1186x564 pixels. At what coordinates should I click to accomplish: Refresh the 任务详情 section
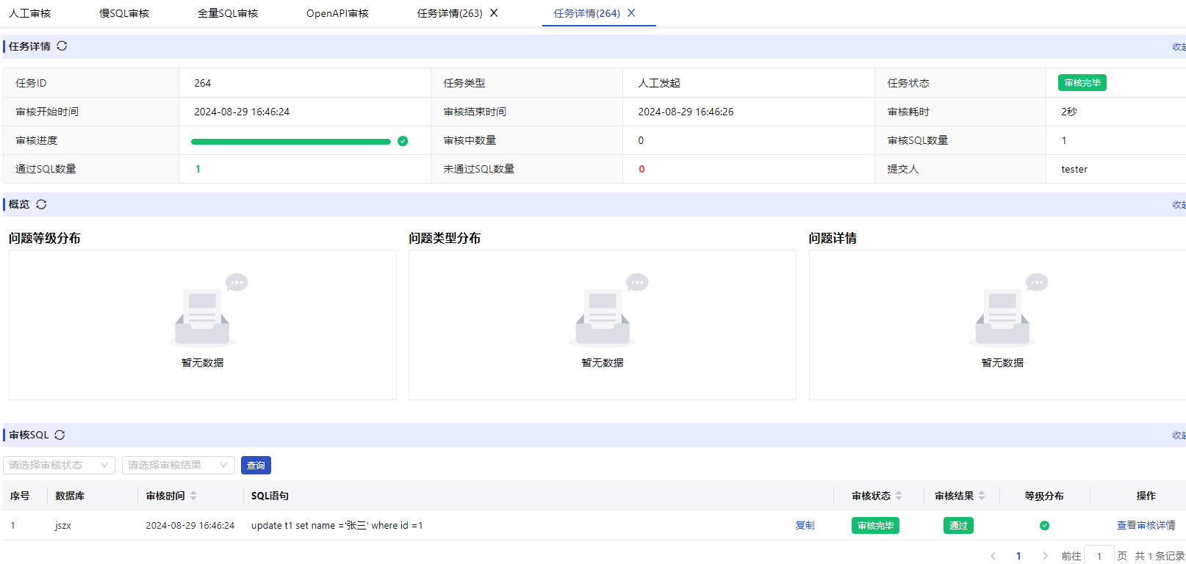[62, 46]
